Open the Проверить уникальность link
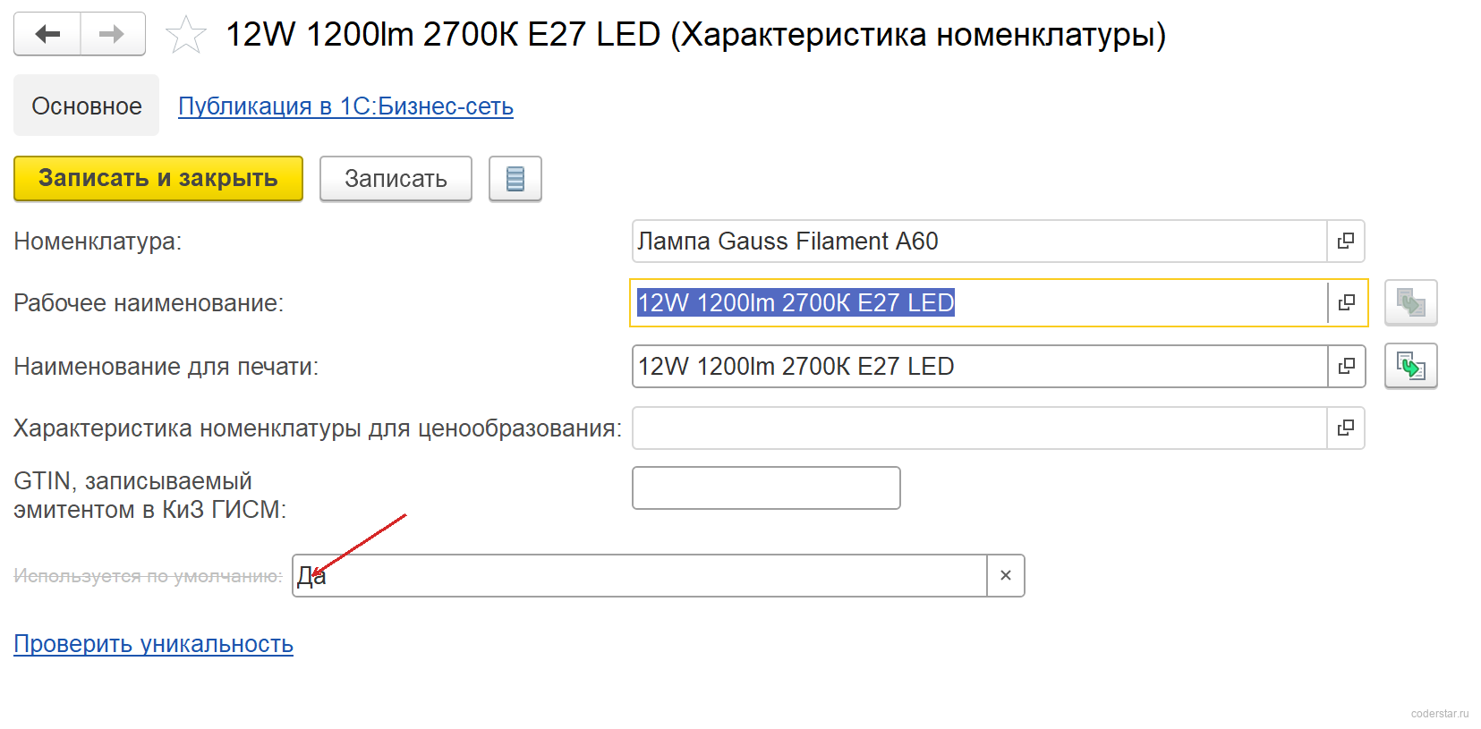 tap(153, 644)
